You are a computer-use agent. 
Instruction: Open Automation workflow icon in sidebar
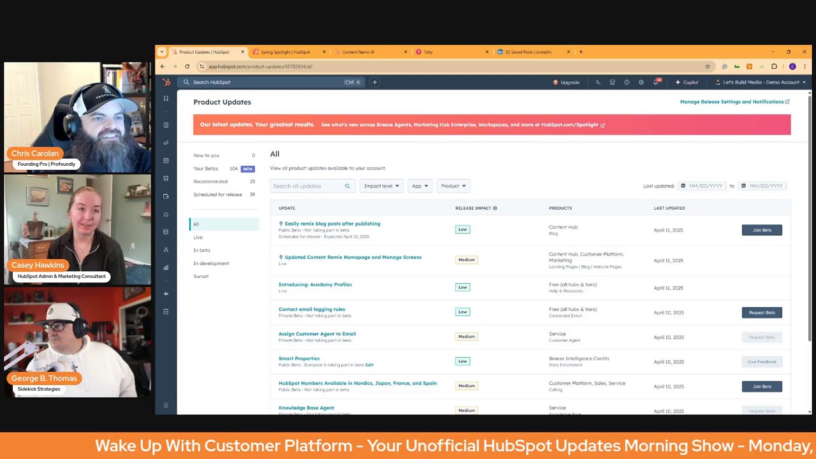point(166,250)
